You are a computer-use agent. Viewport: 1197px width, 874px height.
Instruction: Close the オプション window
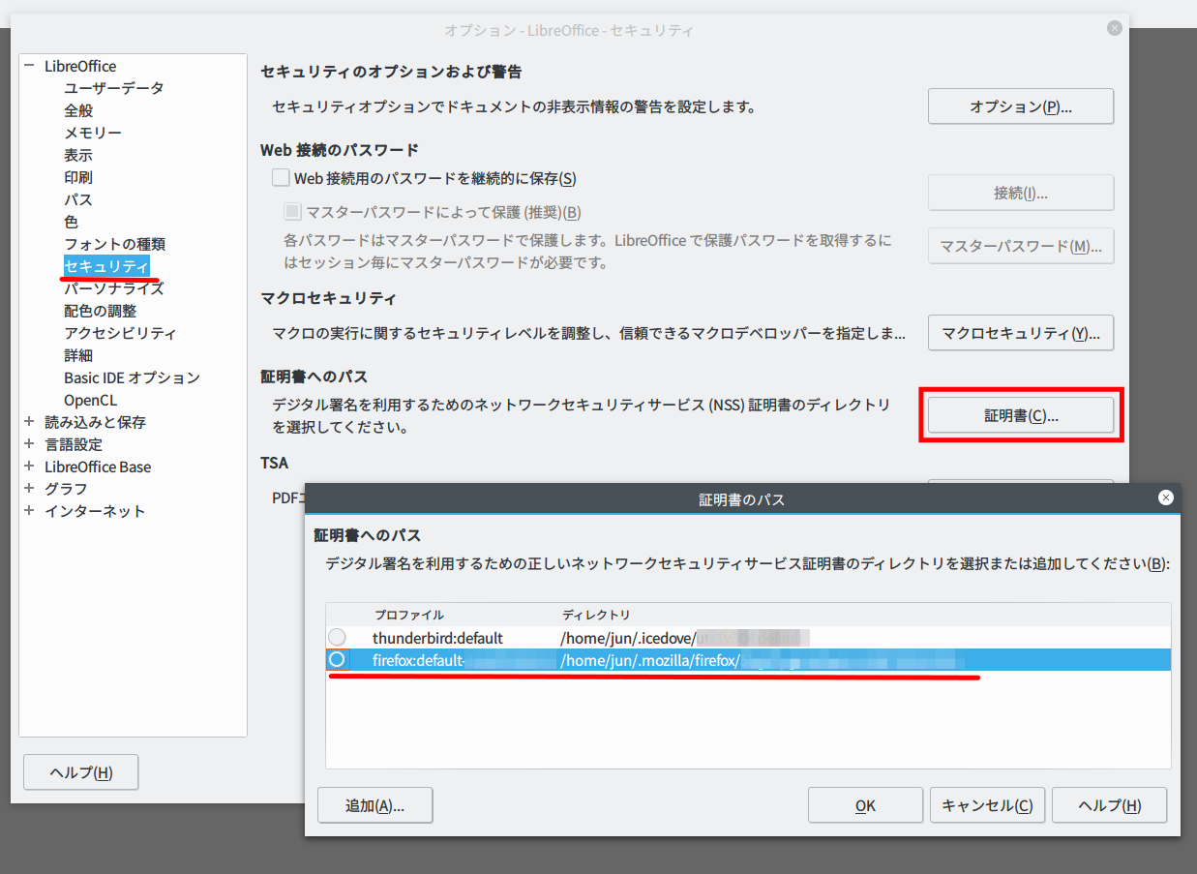click(x=1115, y=28)
